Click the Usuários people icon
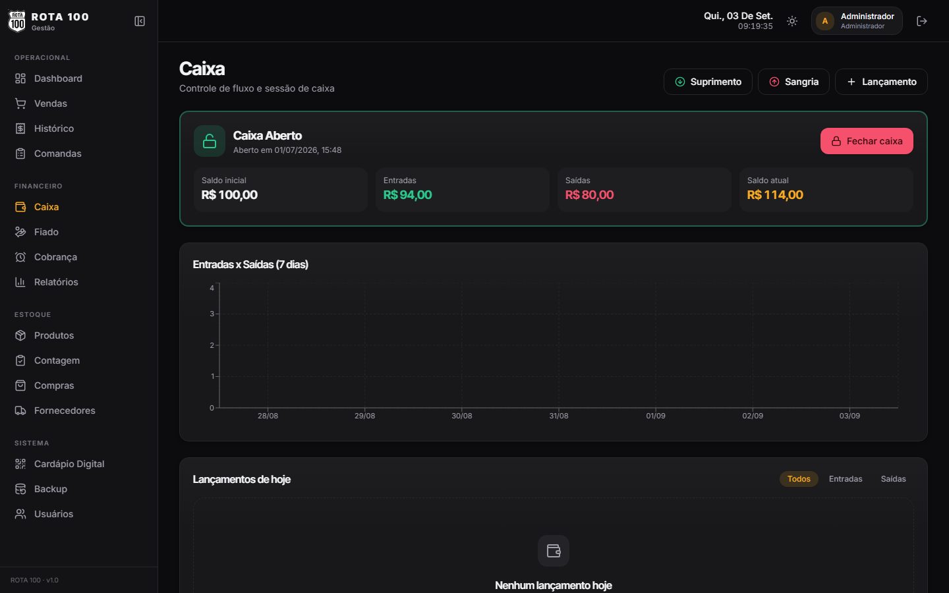This screenshot has width=949, height=593. pyautogui.click(x=20, y=514)
